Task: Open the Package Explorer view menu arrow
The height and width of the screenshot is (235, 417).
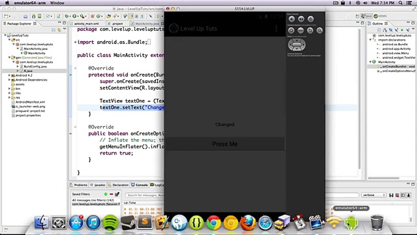Action: pyautogui.click(x=64, y=29)
